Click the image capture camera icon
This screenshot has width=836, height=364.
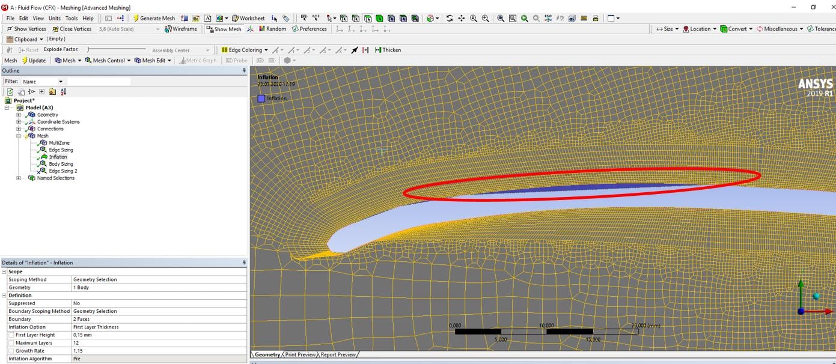coord(219,18)
